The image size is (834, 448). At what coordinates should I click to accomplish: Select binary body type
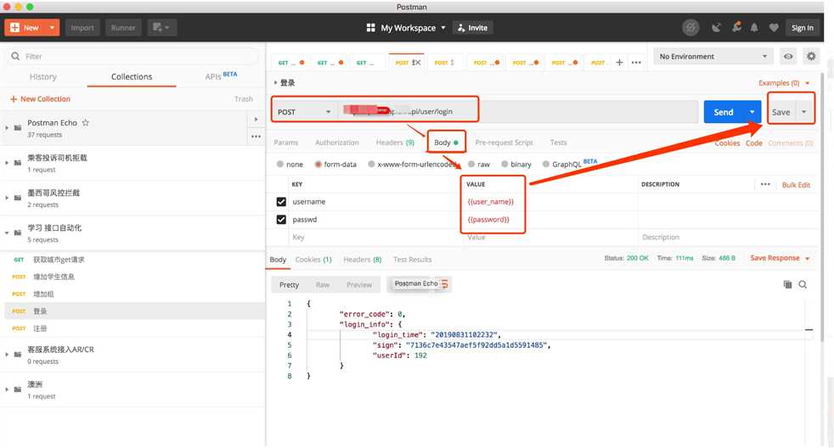(504, 165)
